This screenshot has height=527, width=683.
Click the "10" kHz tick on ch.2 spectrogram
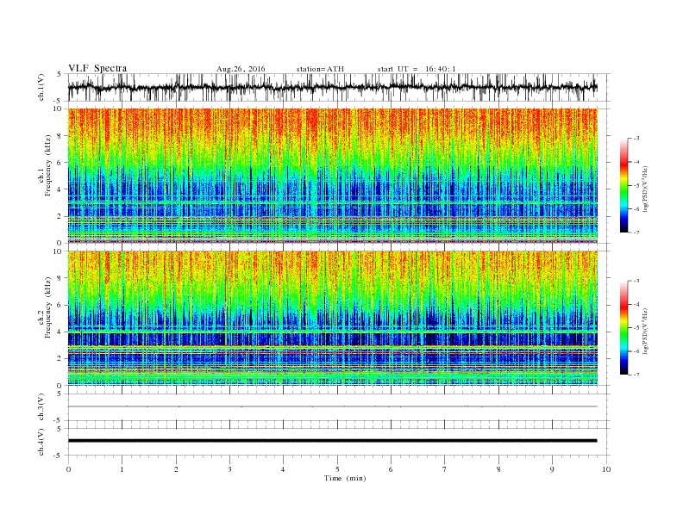(59, 251)
